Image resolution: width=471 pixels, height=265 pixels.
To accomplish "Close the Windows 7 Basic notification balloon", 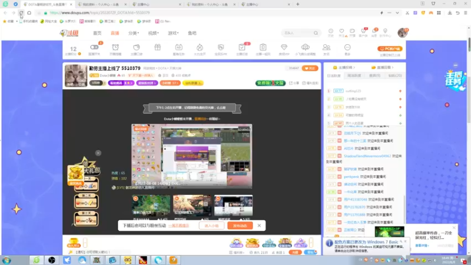I will point(405,241).
